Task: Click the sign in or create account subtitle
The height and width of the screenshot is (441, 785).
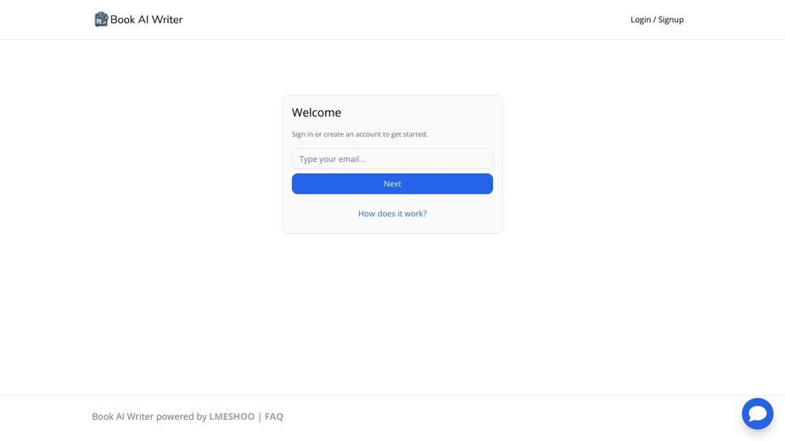Action: 360,134
